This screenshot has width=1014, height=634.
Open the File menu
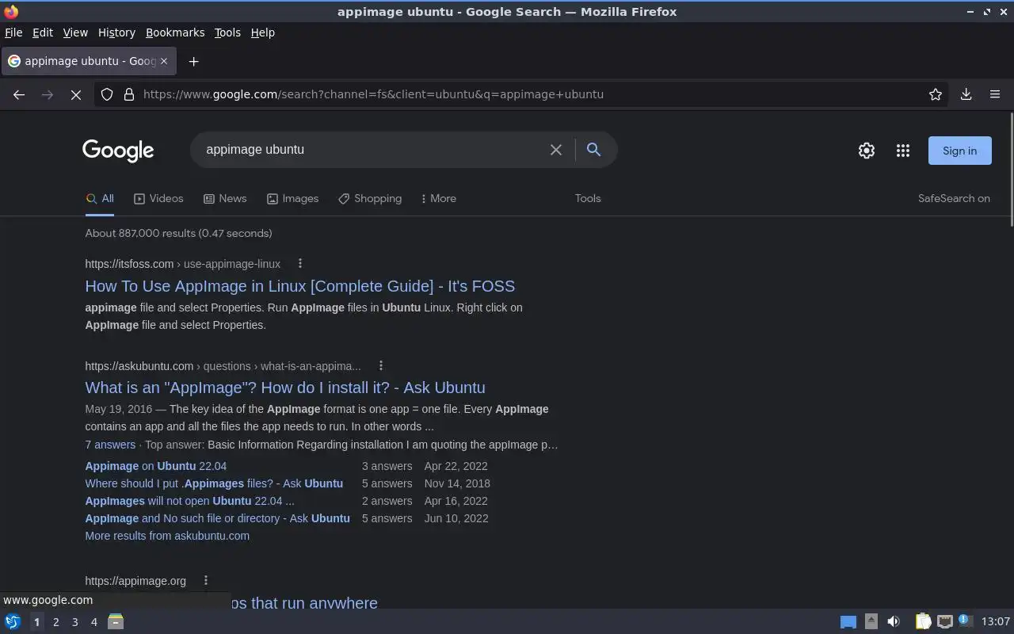pos(13,32)
